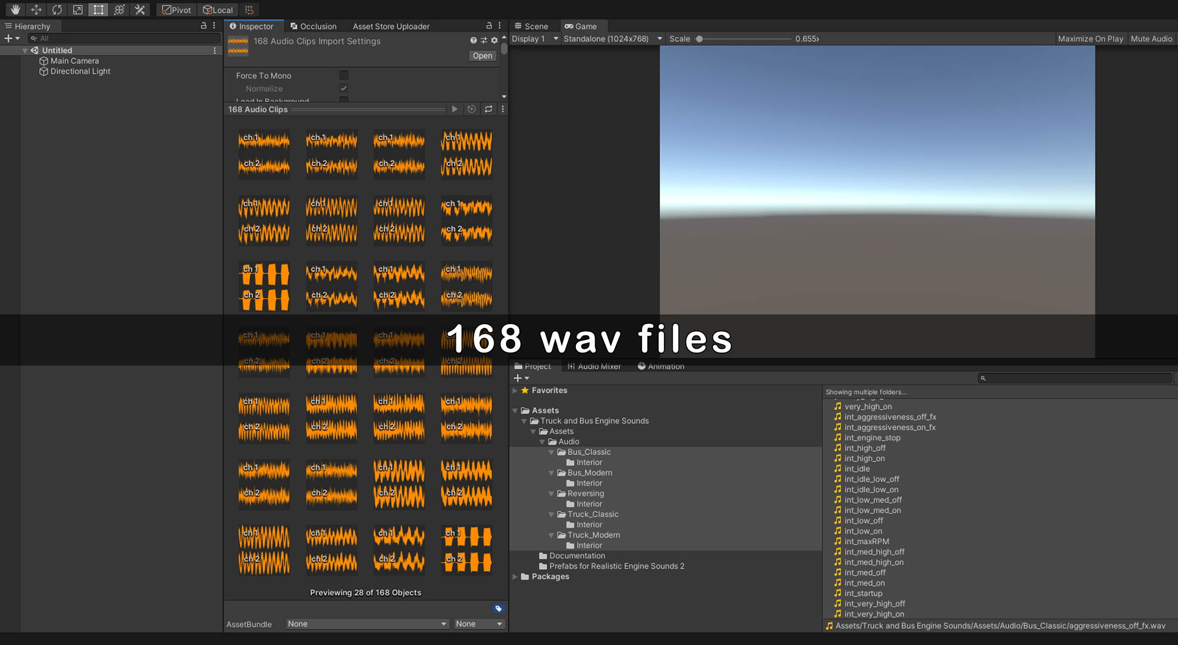This screenshot has height=645, width=1178.
Task: Open the AssetBundle None dropdown
Action: click(367, 623)
